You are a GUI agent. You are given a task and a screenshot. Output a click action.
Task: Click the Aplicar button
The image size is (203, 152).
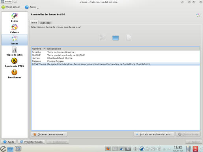point(194,142)
